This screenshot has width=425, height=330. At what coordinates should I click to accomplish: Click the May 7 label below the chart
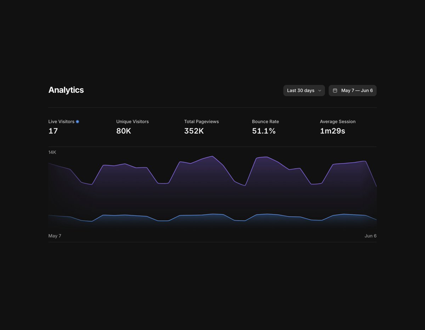[55, 236]
